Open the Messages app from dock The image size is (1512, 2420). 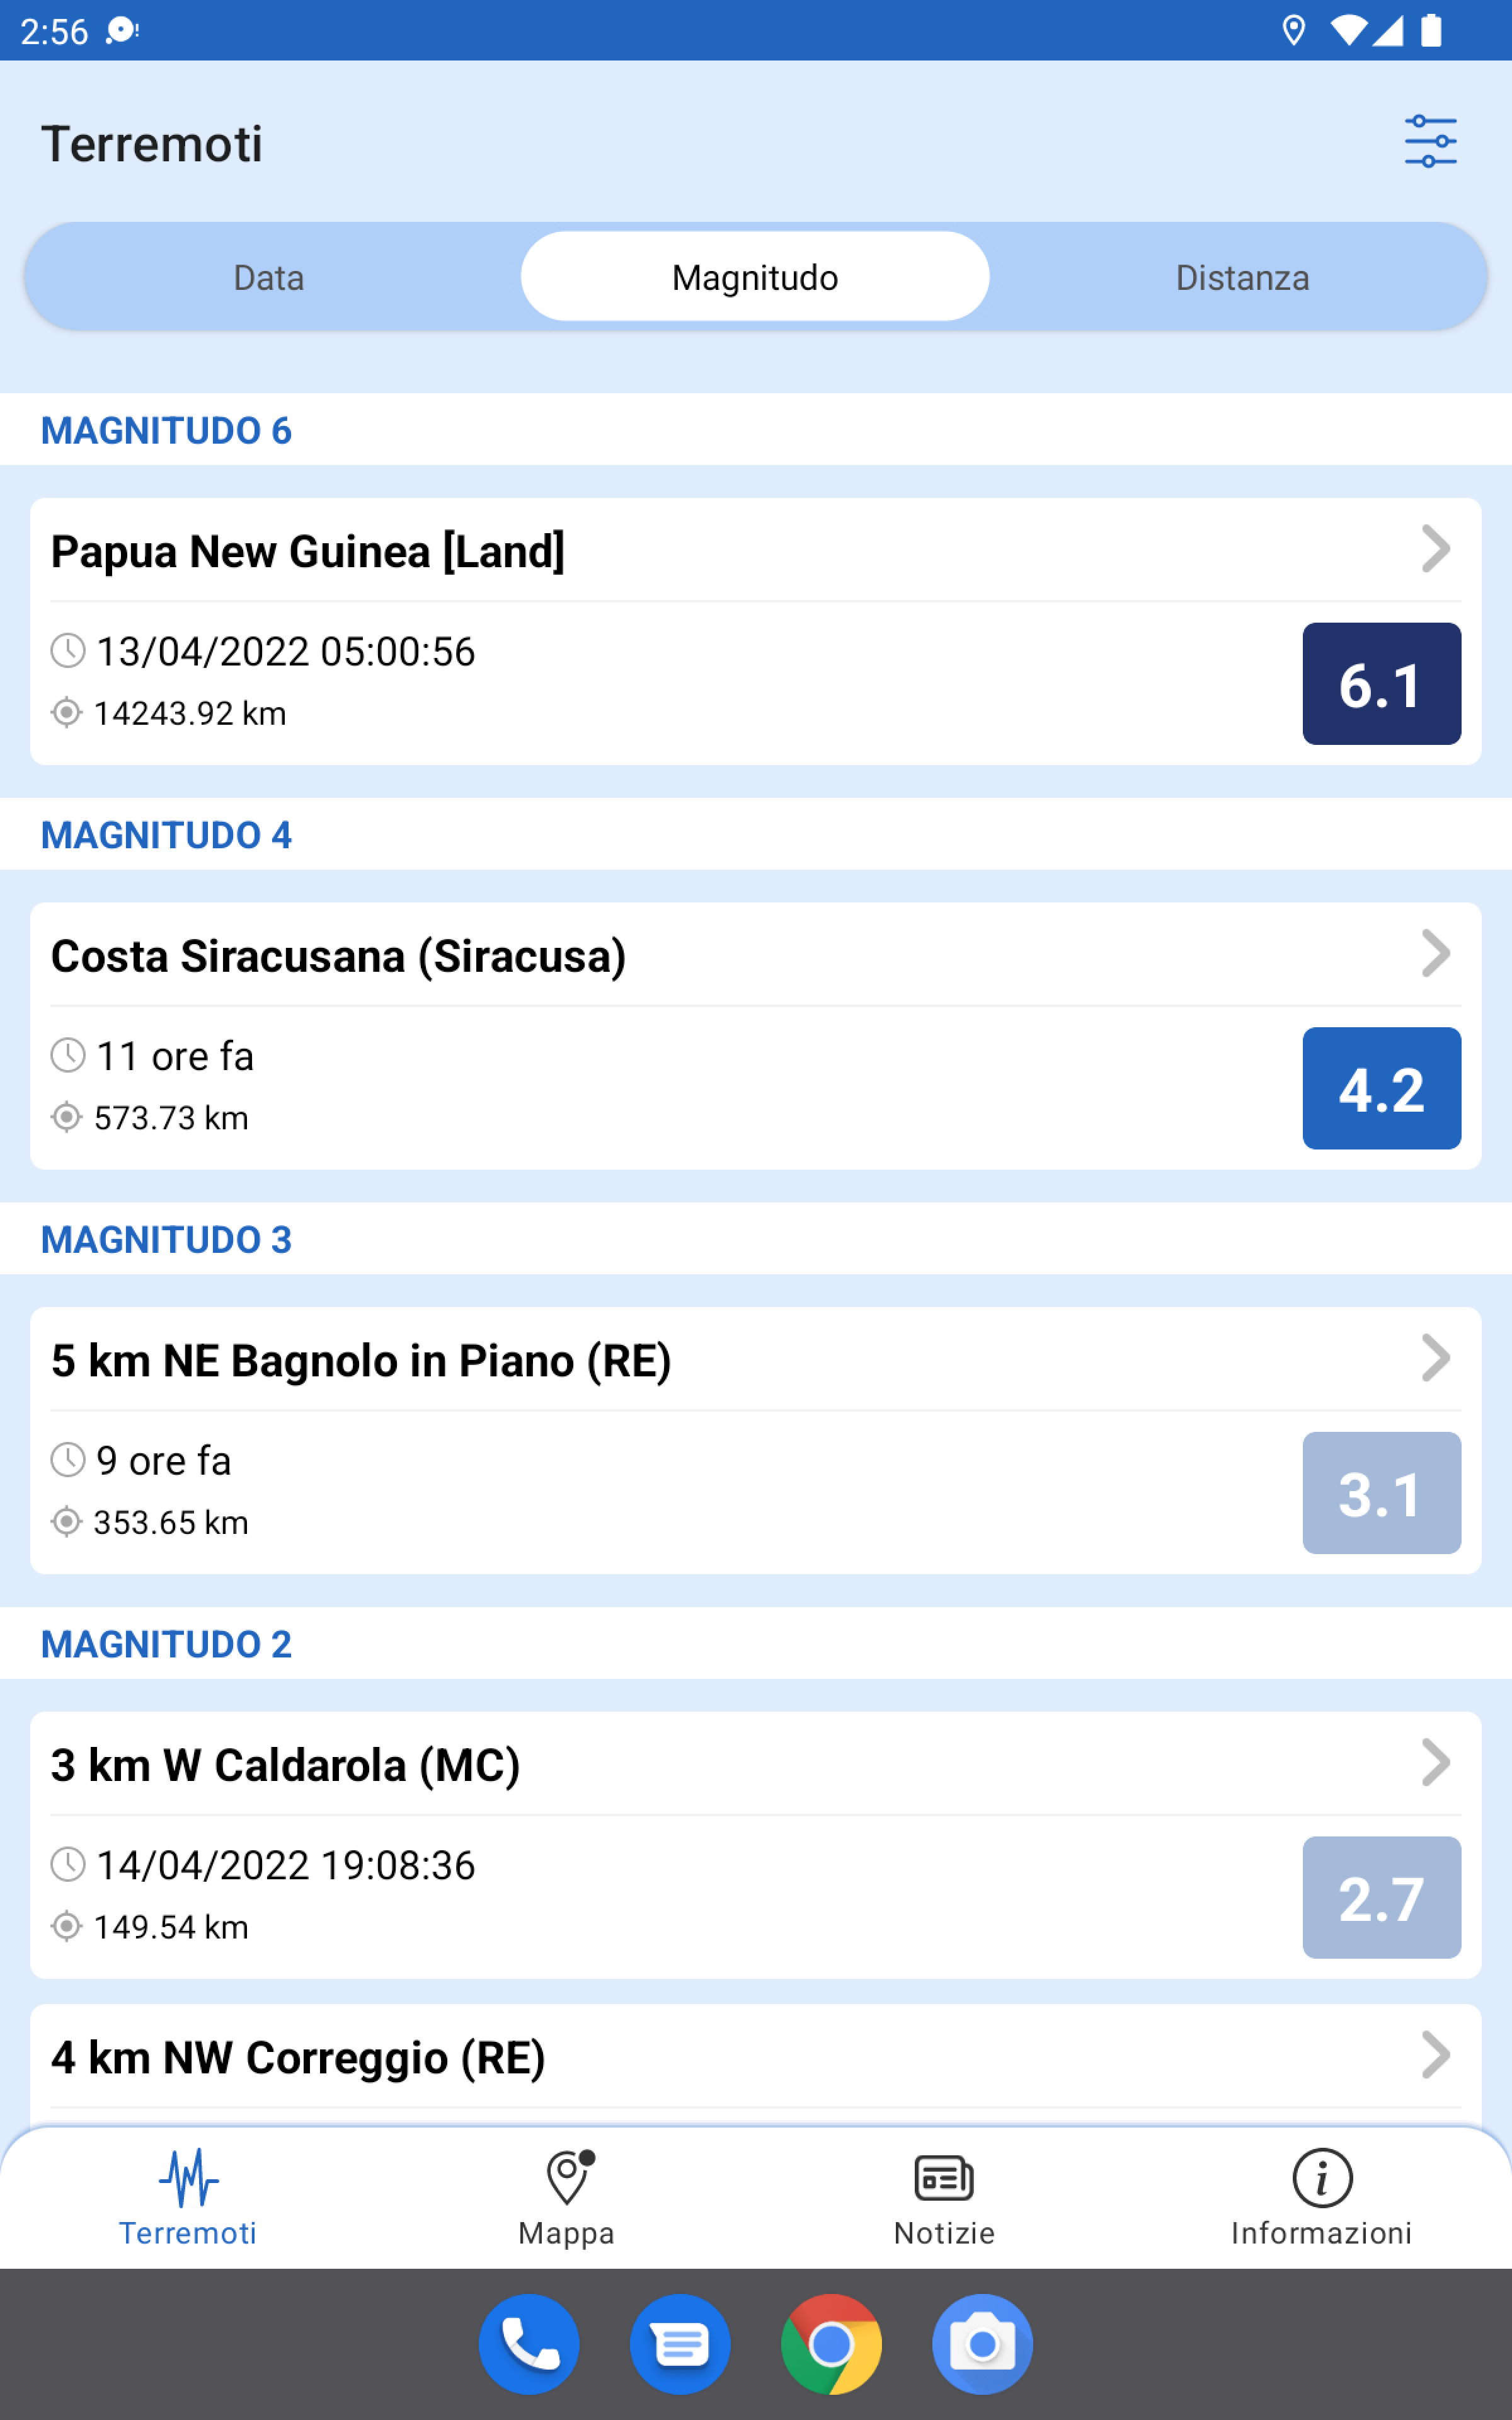coord(680,2343)
